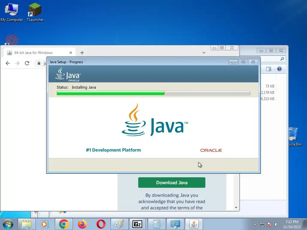Open Calculator from the taskbar
The image size is (307, 230).
pos(156,224)
